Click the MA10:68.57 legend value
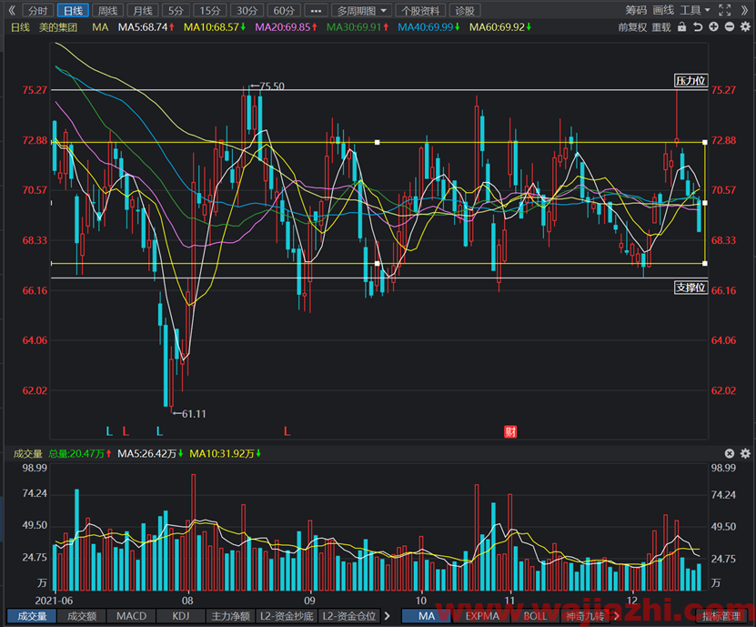The height and width of the screenshot is (627, 756). pyautogui.click(x=215, y=27)
